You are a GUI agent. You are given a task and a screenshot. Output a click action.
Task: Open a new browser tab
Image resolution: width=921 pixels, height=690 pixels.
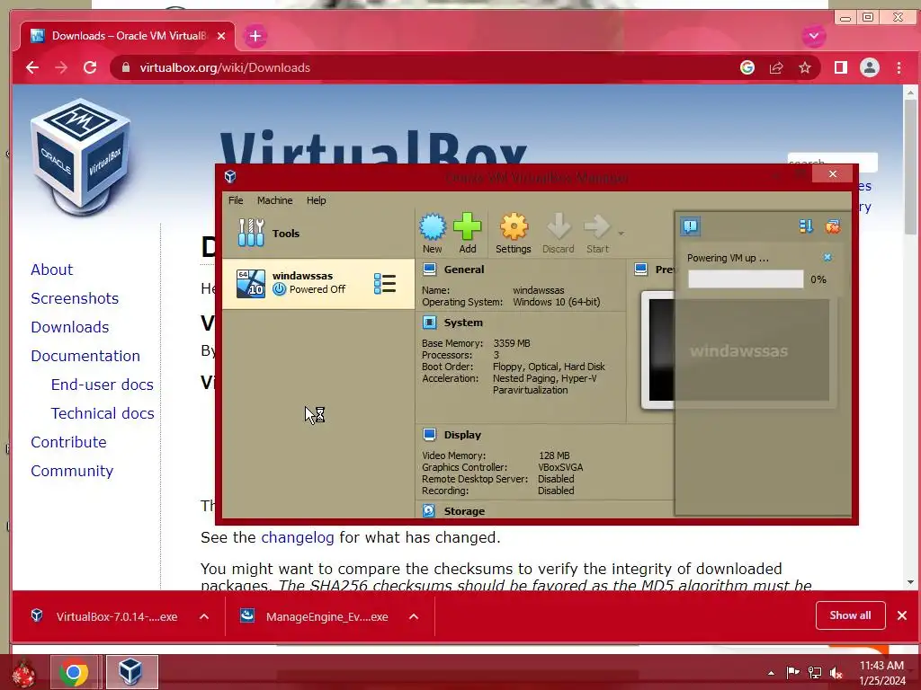[255, 36]
